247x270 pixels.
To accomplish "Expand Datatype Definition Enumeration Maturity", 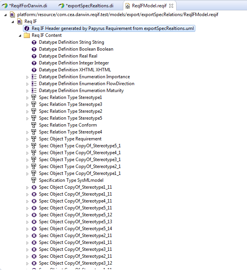I will coord(27,91).
